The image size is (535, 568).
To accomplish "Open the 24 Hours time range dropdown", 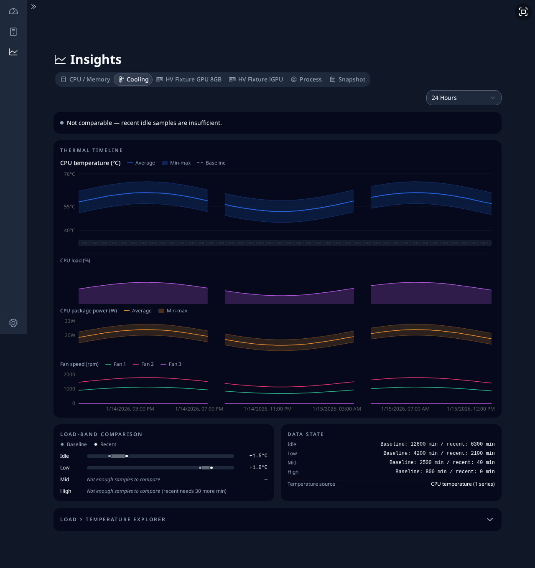I will 464,98.
